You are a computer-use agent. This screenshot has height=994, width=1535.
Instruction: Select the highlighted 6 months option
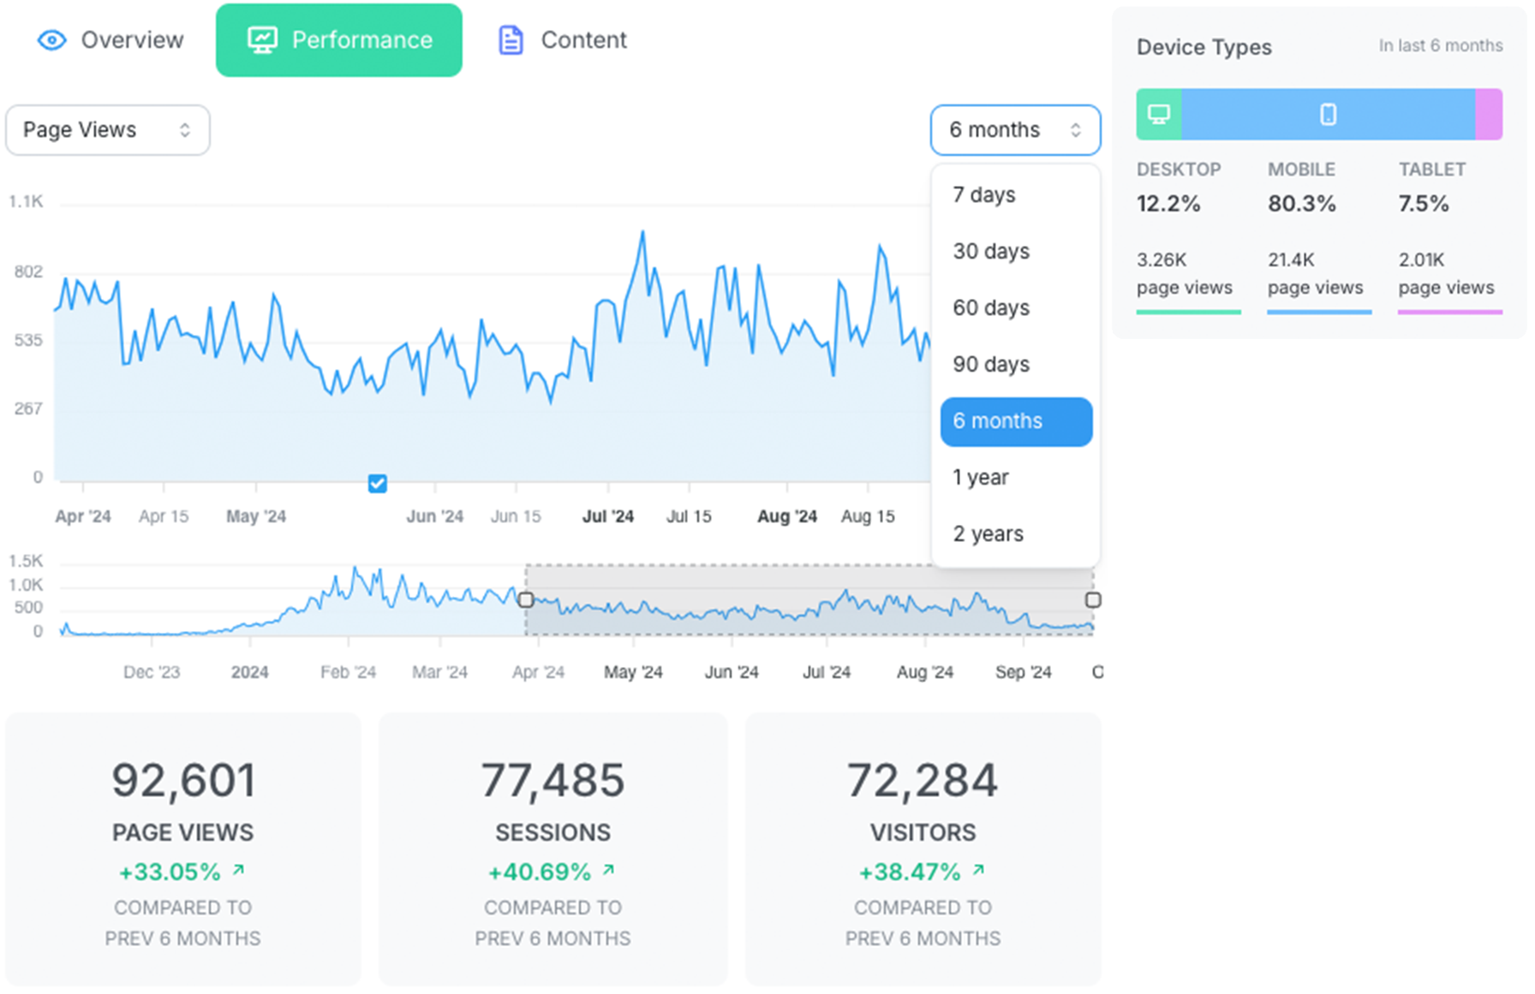click(x=1016, y=421)
